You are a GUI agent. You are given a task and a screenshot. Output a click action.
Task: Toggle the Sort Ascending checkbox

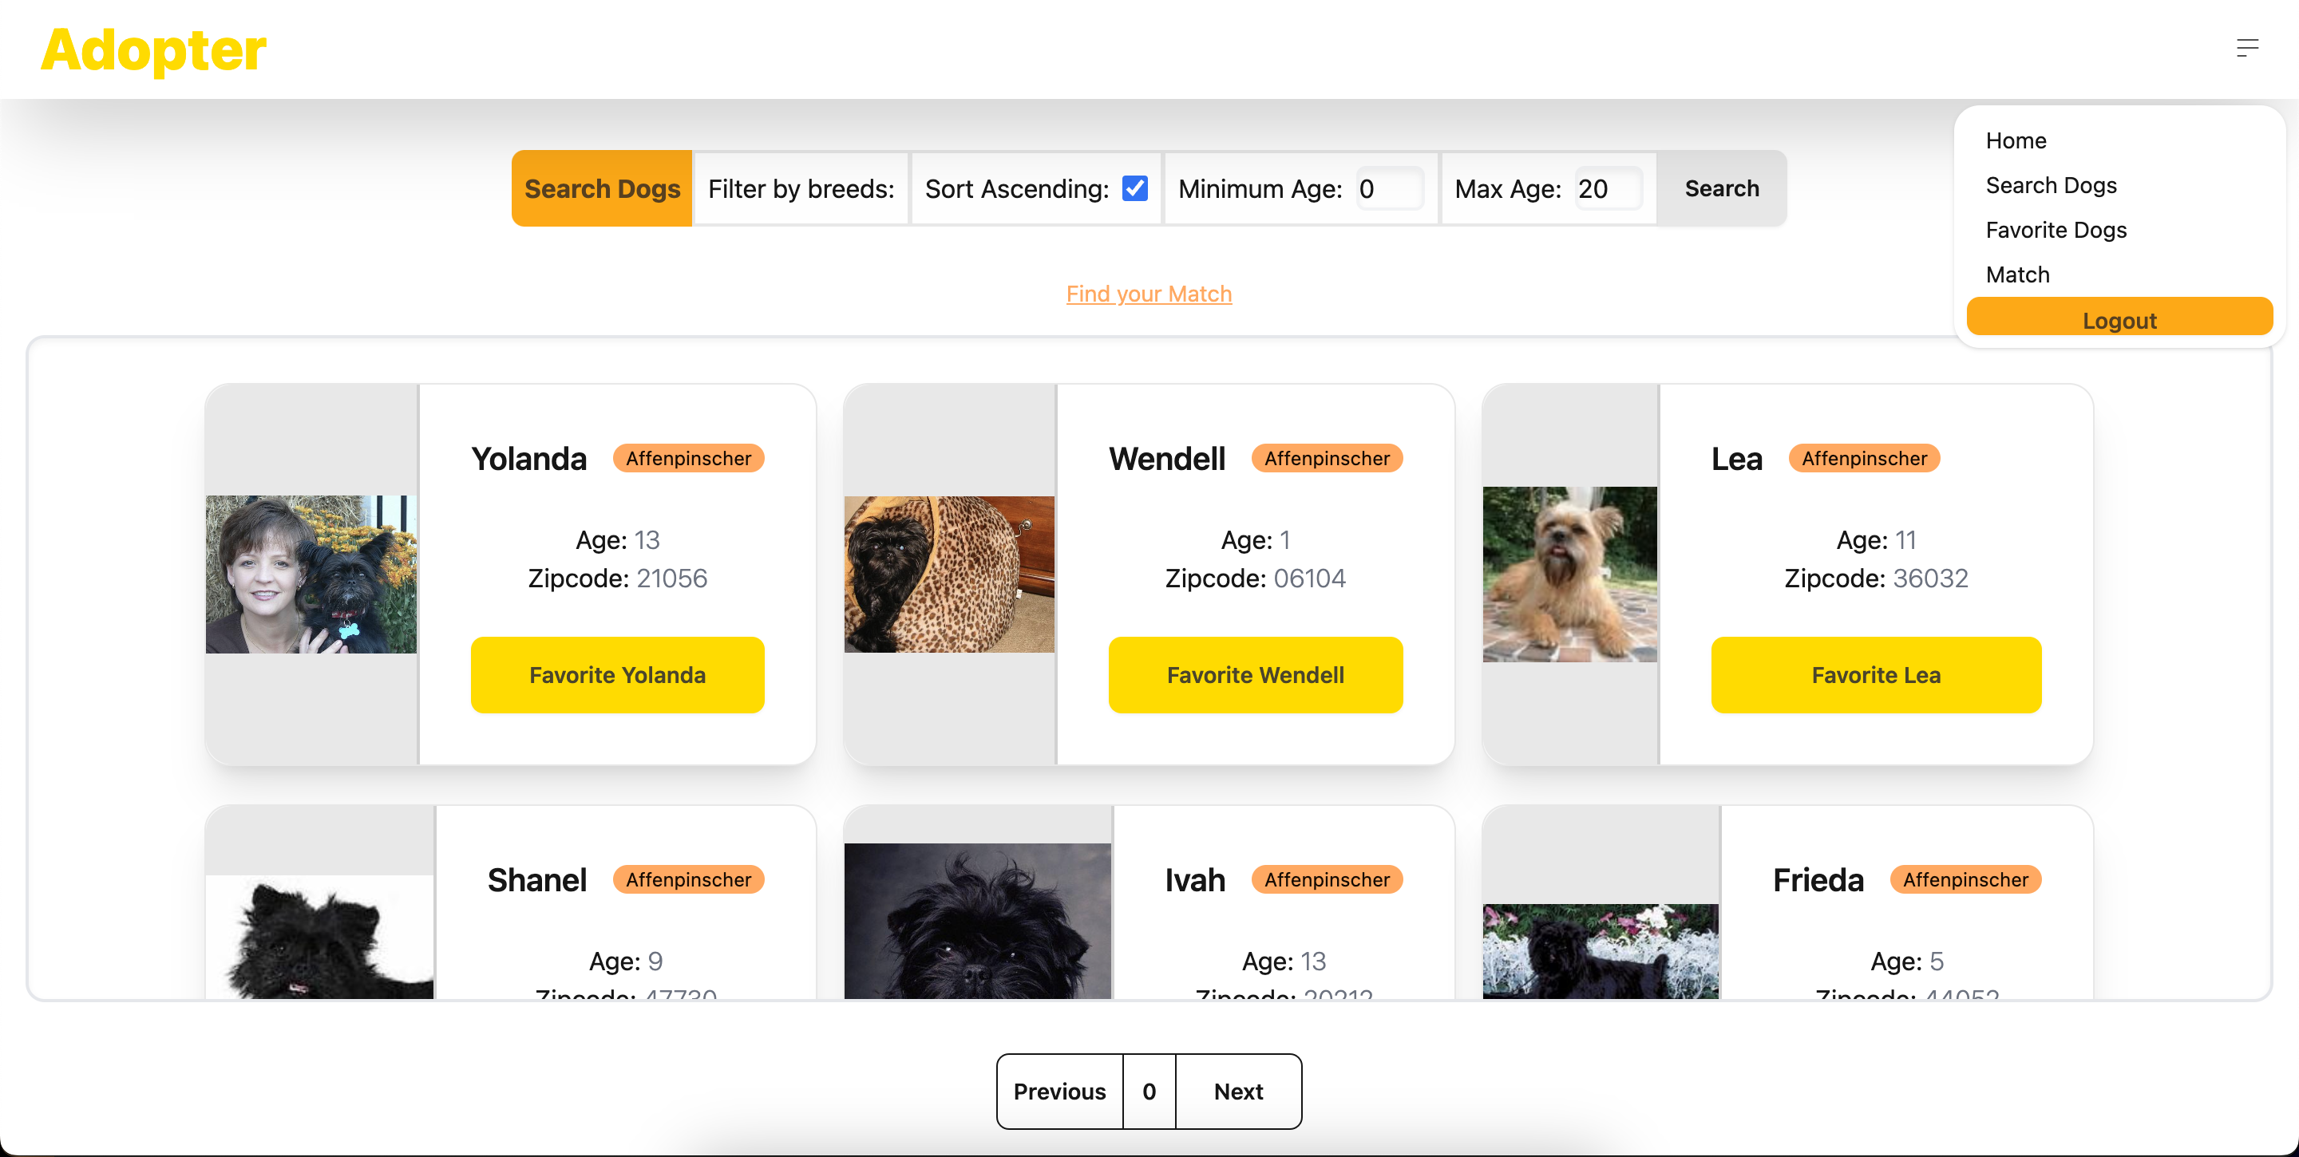click(x=1134, y=188)
